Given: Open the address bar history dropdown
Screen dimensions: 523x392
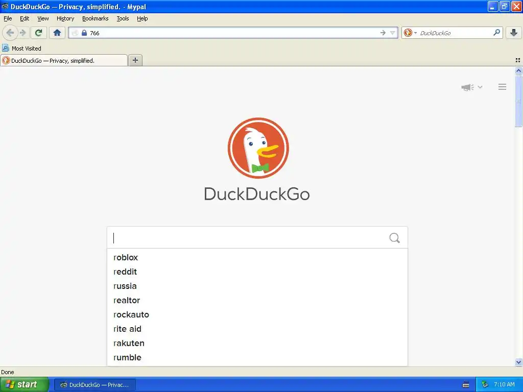Looking at the screenshot, I should [393, 33].
